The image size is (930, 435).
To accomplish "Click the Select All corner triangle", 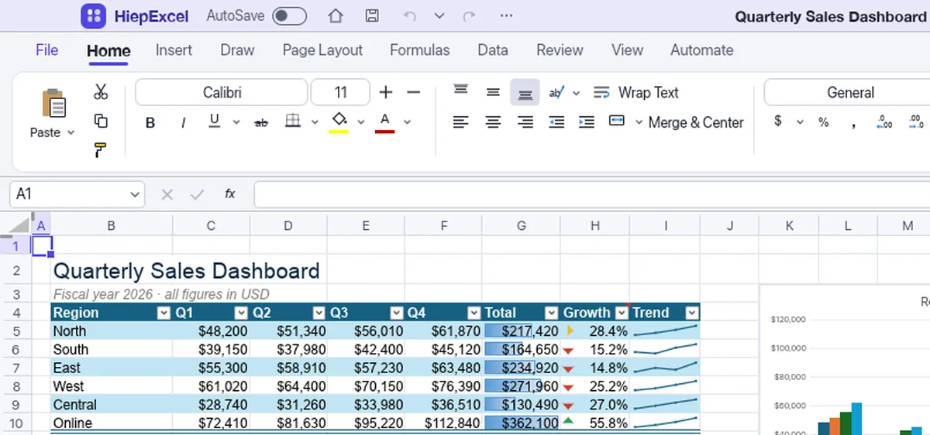I will pyautogui.click(x=19, y=225).
